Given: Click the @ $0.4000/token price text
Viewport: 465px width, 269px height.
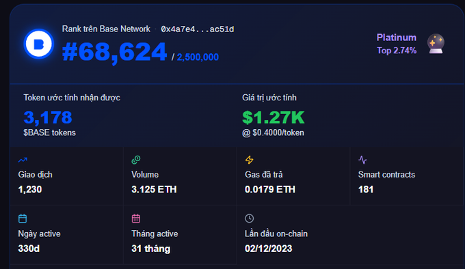Looking at the screenshot, I should coord(273,132).
